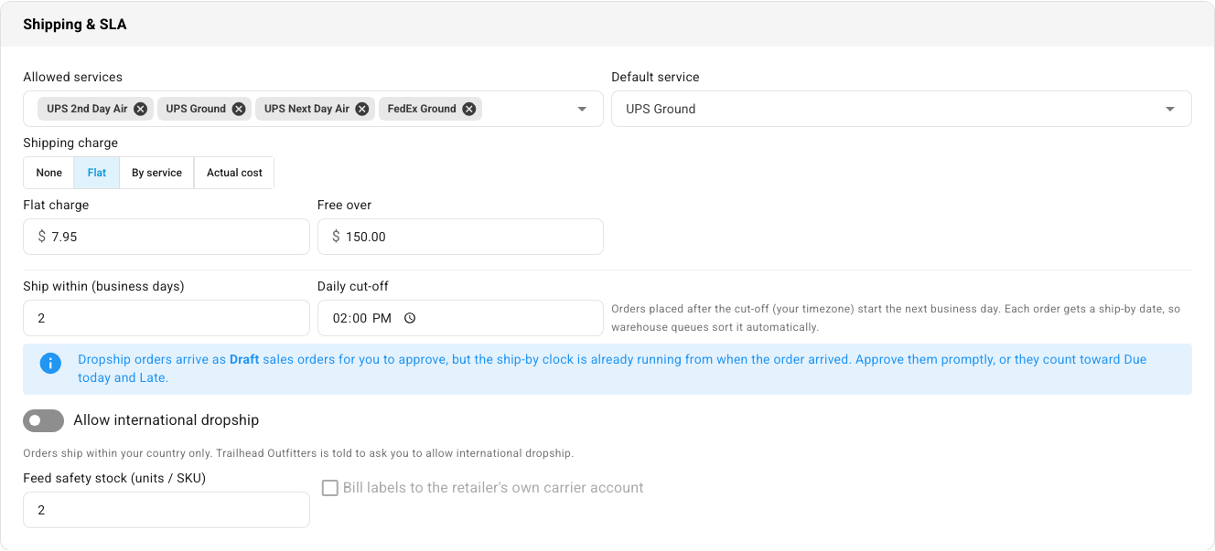Remove the UPS Next Day Air chip
Viewport: 1215px width, 551px height.
362,109
